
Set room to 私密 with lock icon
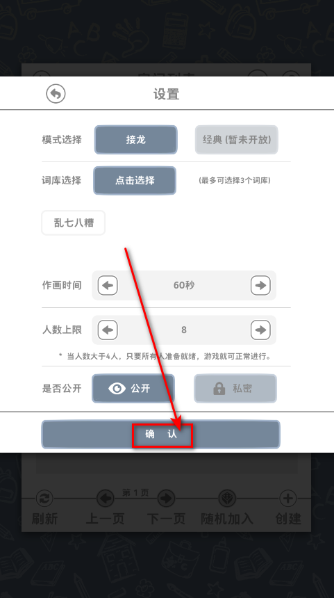pyautogui.click(x=235, y=389)
